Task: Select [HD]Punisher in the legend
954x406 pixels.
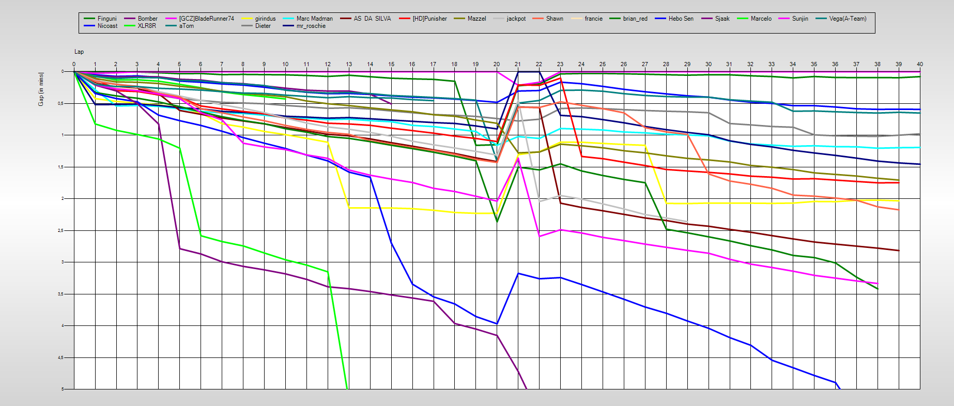Action: coord(429,19)
